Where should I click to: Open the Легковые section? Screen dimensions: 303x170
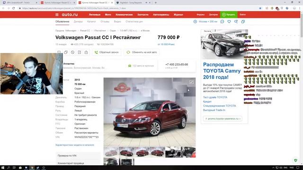[x=95, y=15]
